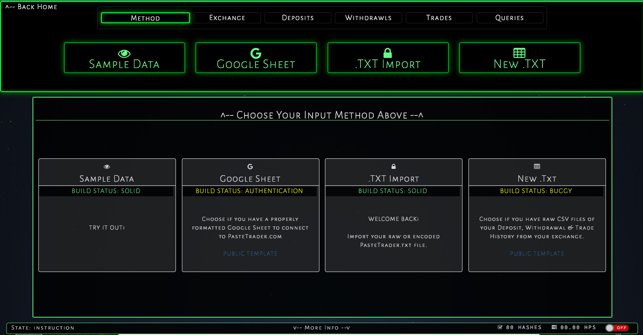
Task: Click the large Google Sheet button
Action: pos(256,58)
